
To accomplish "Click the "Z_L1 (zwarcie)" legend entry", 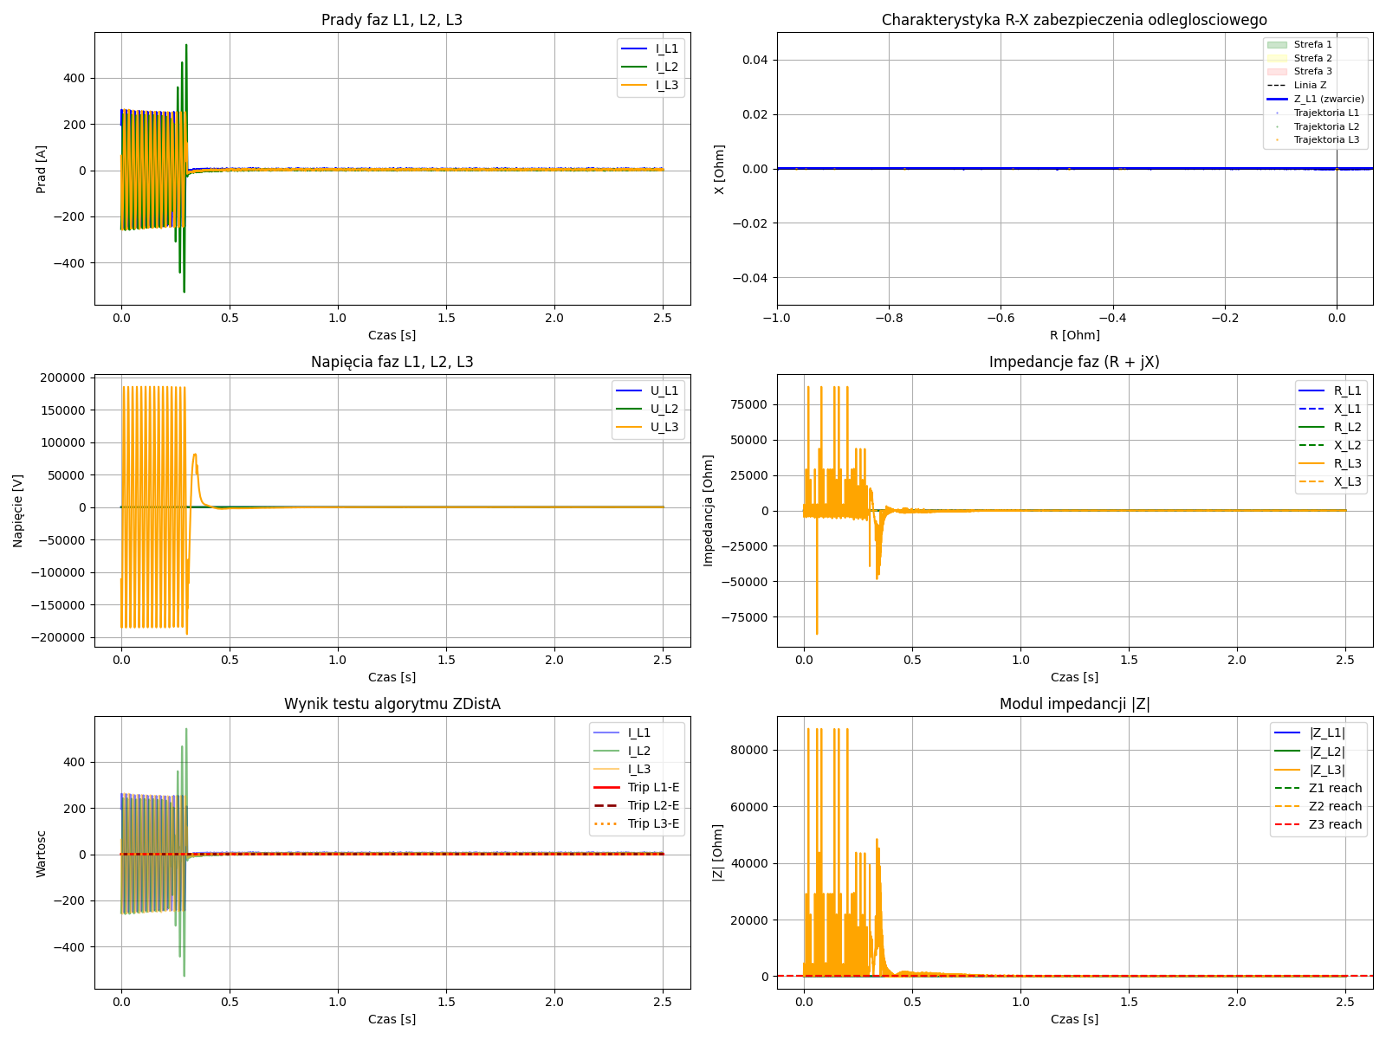I will pos(1328,99).
